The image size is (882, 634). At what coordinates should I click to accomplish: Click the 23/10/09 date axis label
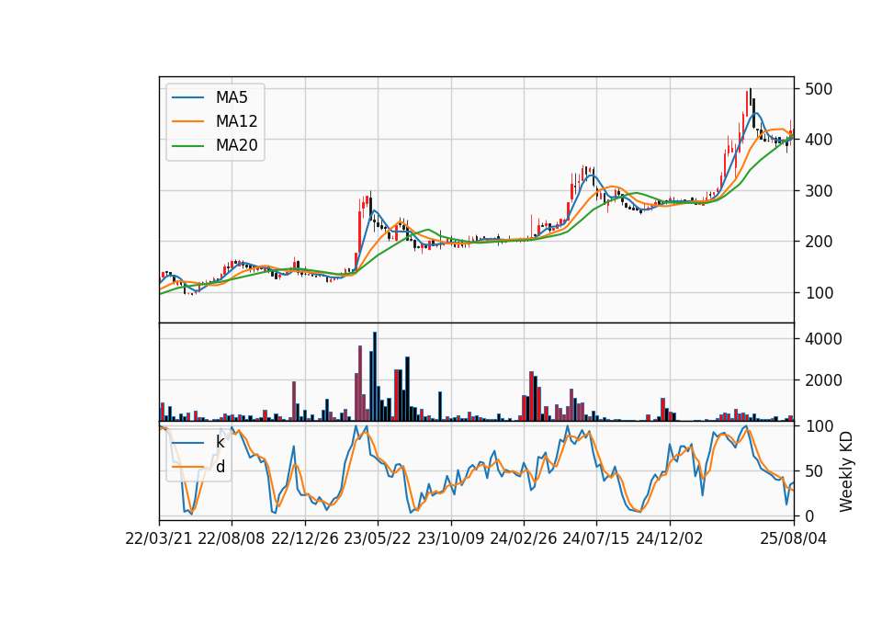click(450, 538)
